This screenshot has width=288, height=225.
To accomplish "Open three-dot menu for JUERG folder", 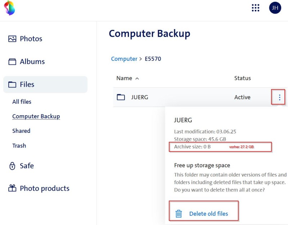I will pyautogui.click(x=279, y=97).
